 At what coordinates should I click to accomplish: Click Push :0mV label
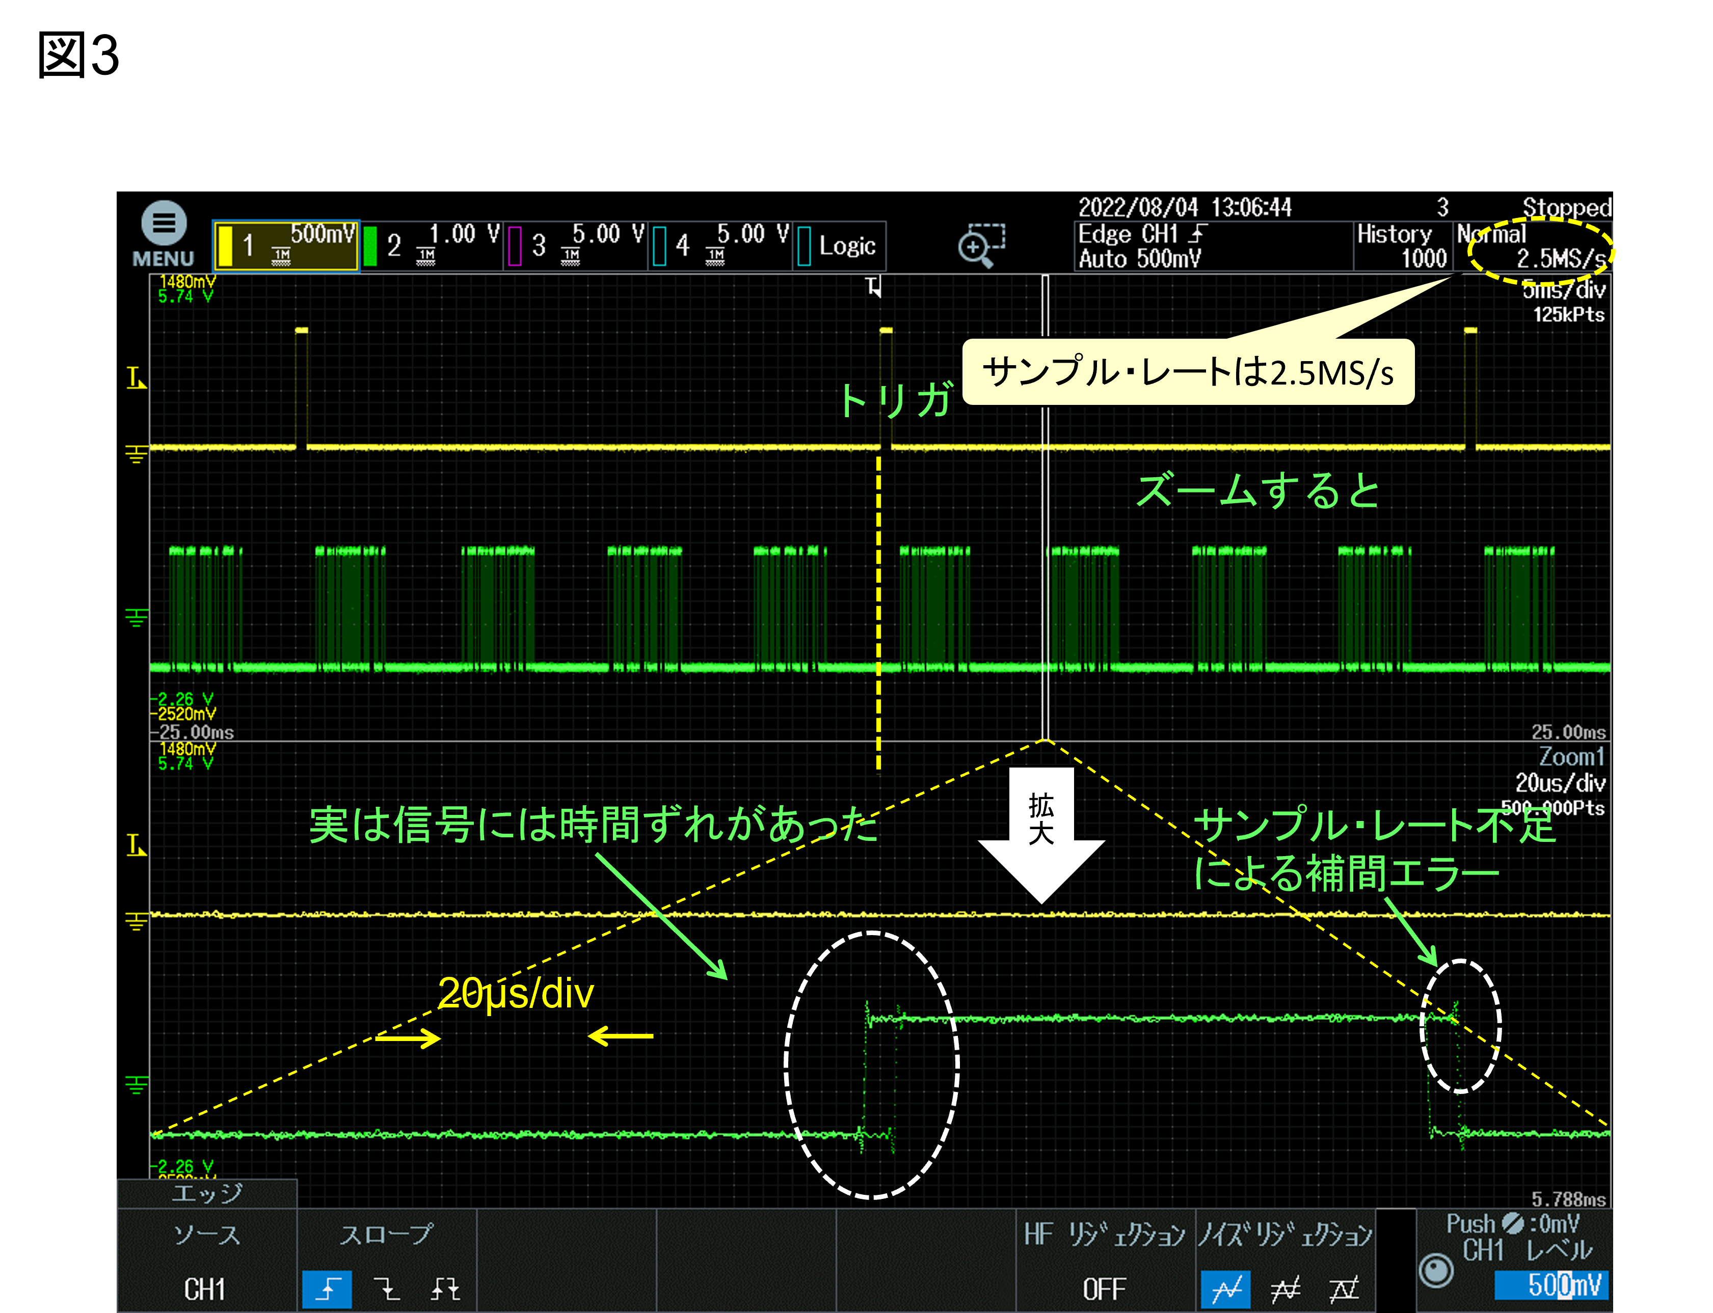[x=1513, y=1223]
